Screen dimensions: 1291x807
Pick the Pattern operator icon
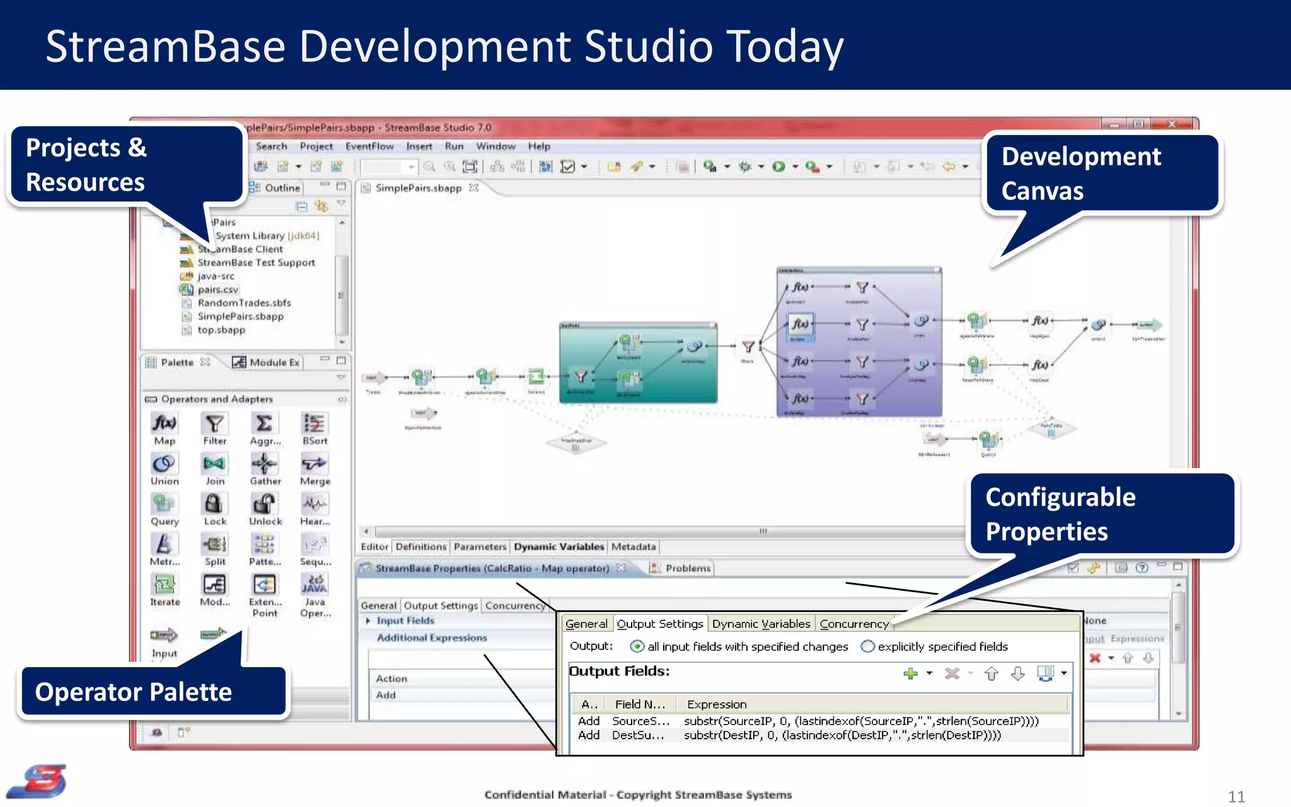[x=265, y=544]
